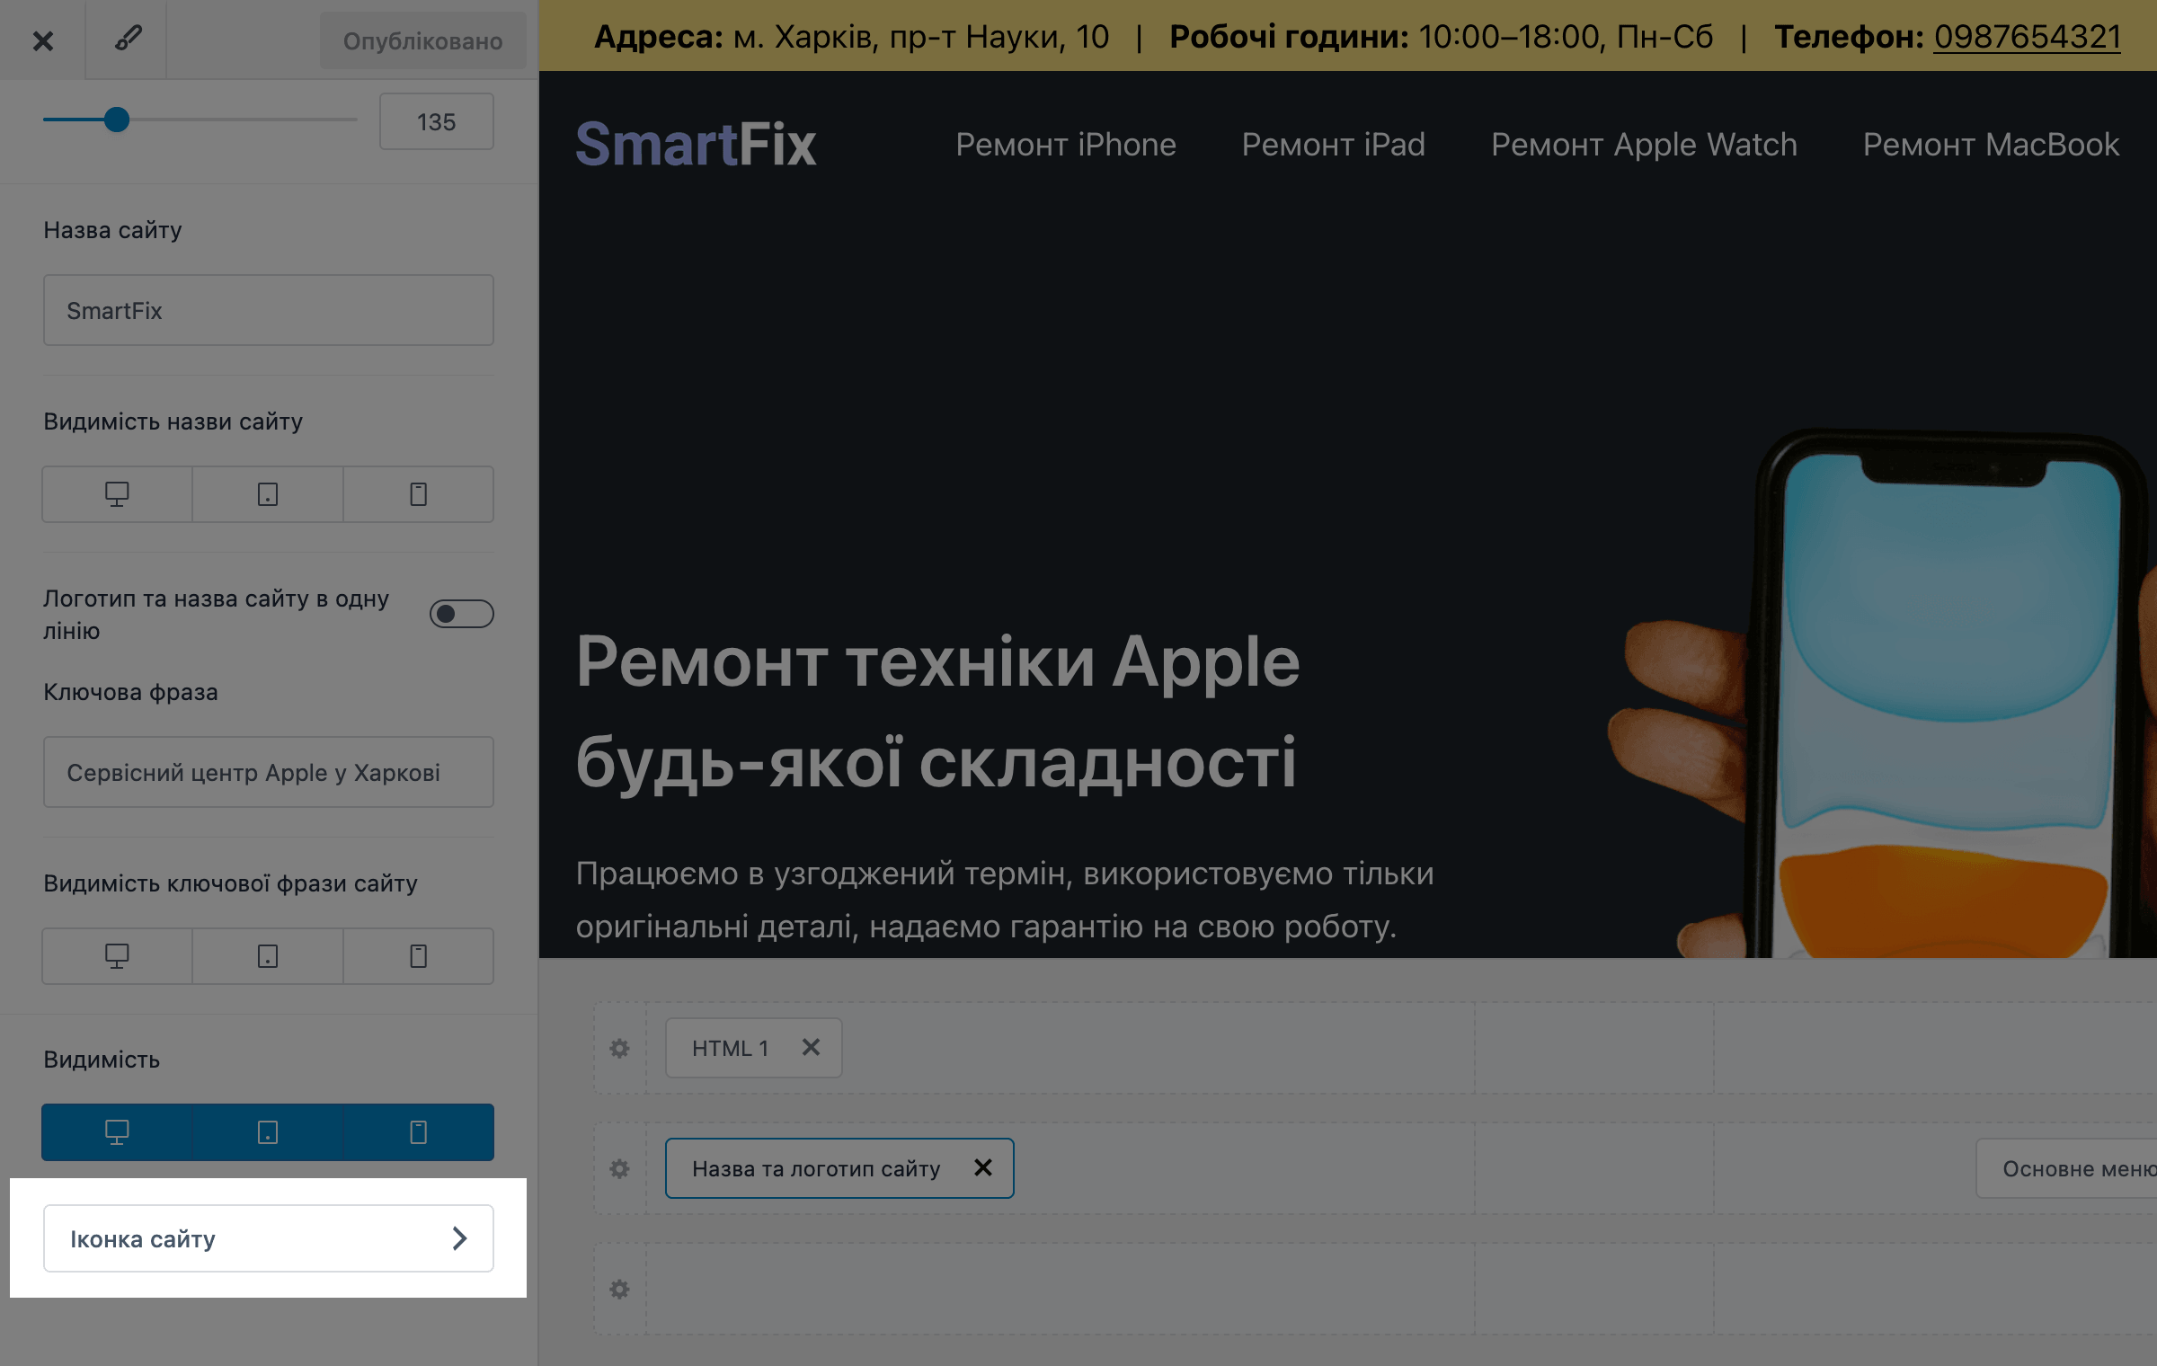The height and width of the screenshot is (1366, 2157).
Task: Remove Назва та логотип сайту element
Action: [x=983, y=1167]
